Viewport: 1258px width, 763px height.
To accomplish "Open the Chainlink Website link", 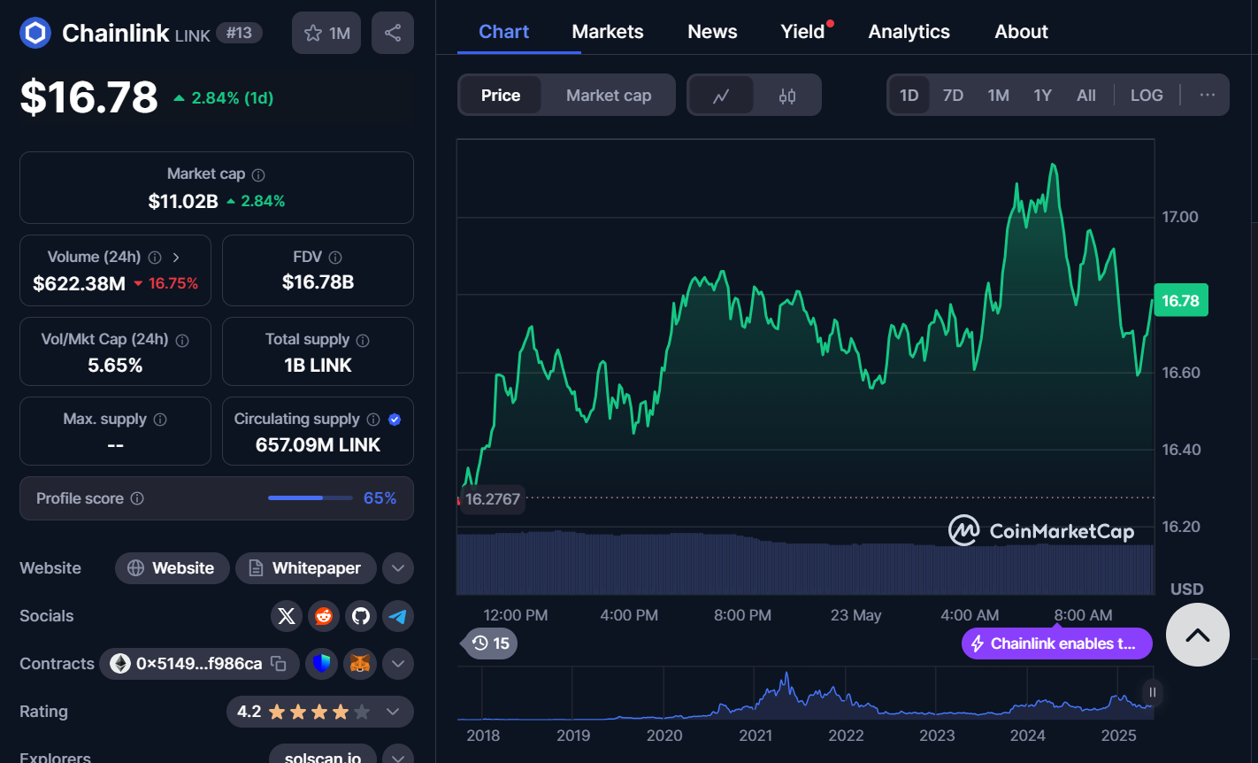I will click(173, 568).
